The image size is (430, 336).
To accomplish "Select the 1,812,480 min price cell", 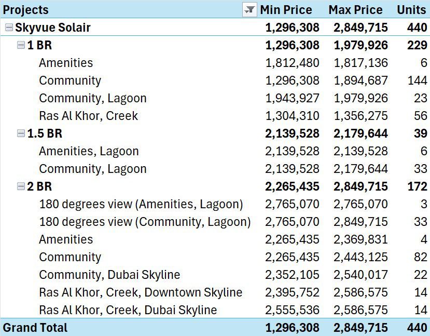I will pyautogui.click(x=292, y=63).
